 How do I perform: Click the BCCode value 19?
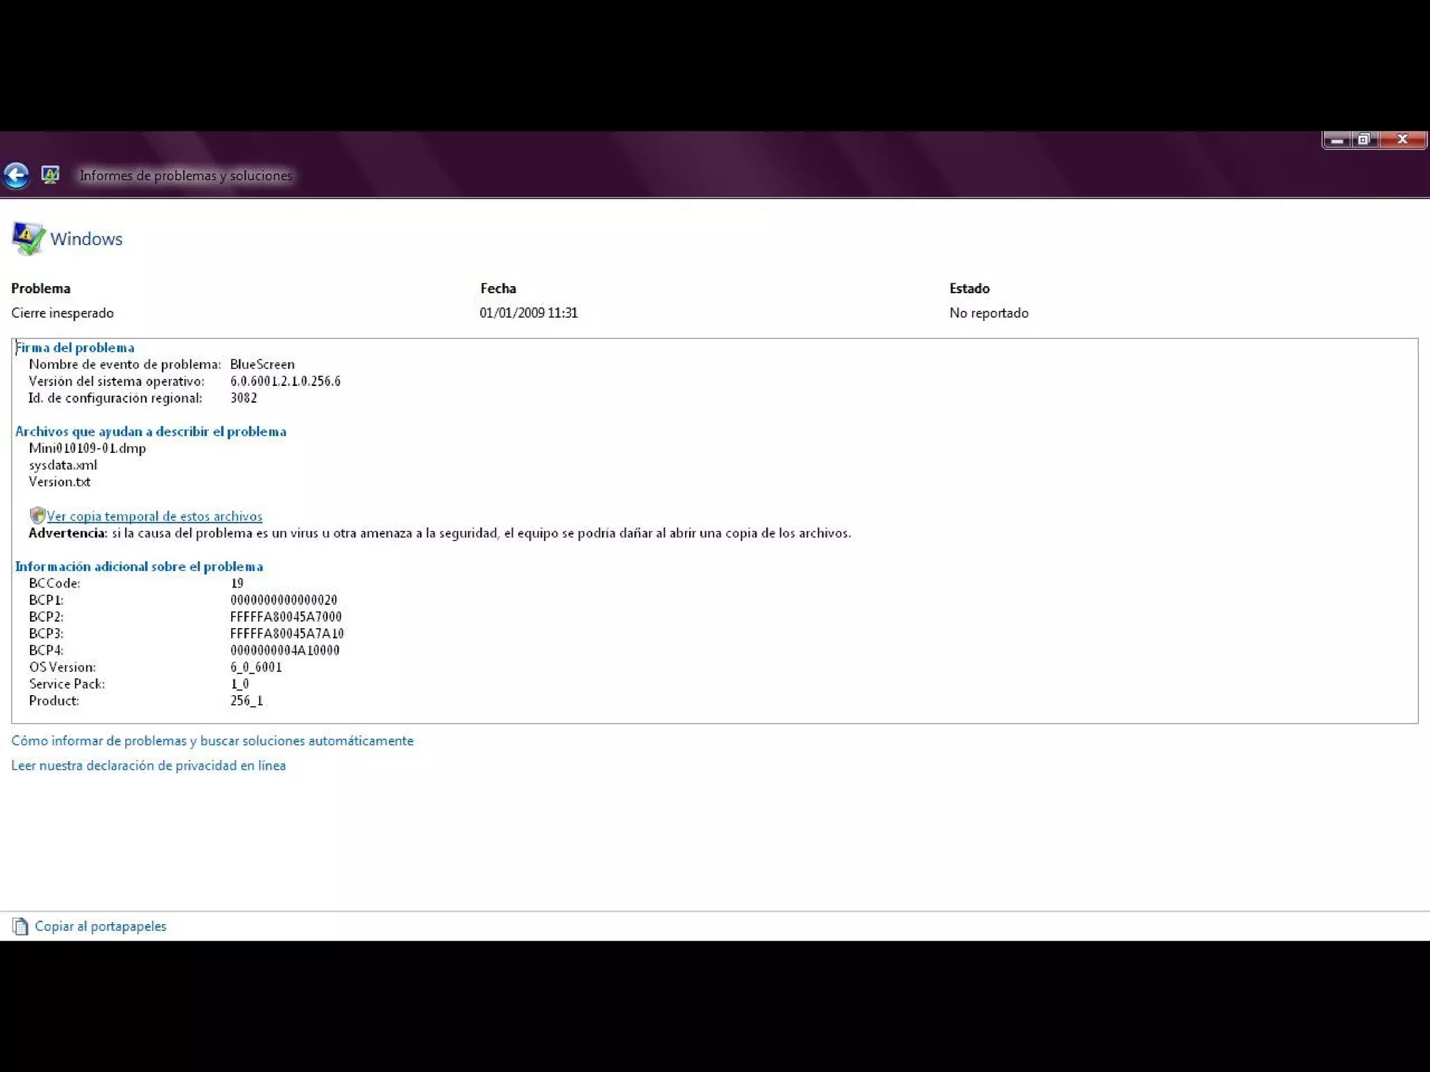(237, 583)
